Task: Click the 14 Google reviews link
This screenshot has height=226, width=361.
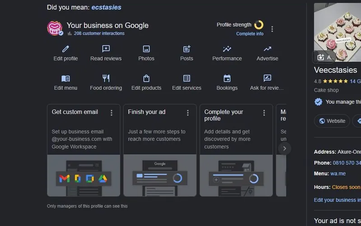Action: click(355, 81)
